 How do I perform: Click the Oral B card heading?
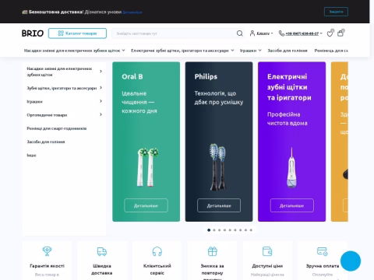pyautogui.click(x=132, y=77)
